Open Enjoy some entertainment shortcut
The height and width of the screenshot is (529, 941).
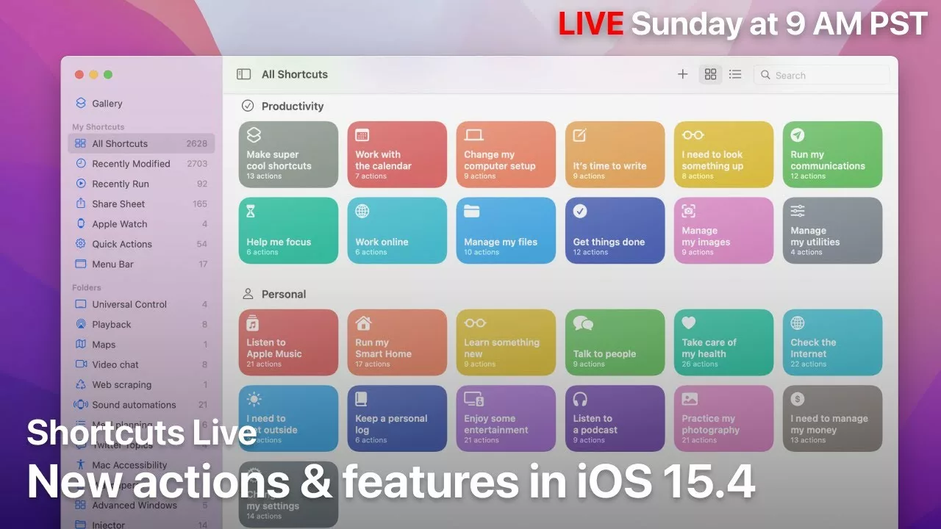(507, 418)
